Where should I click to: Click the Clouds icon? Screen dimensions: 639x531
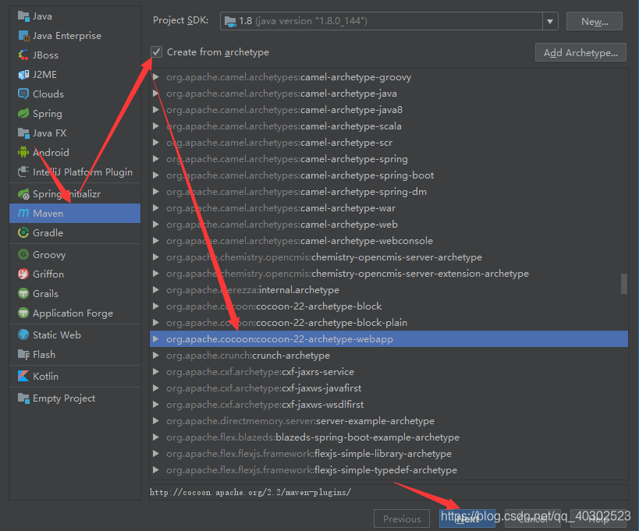(23, 94)
